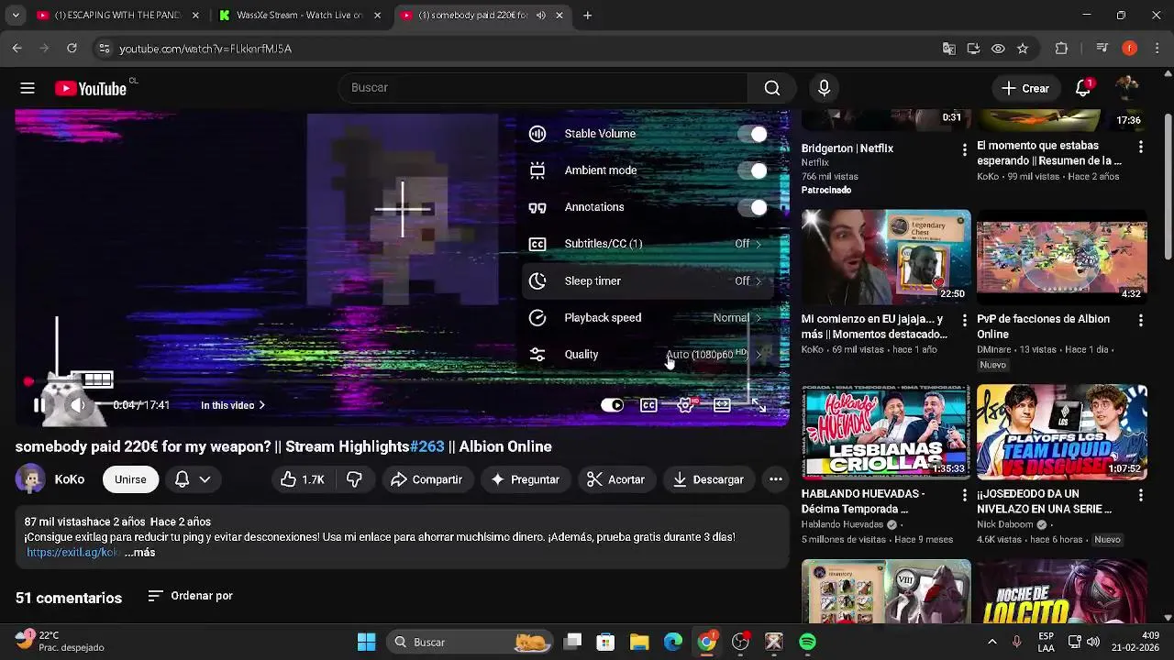Open the notifications bell
This screenshot has height=660, width=1174.
tap(1083, 88)
